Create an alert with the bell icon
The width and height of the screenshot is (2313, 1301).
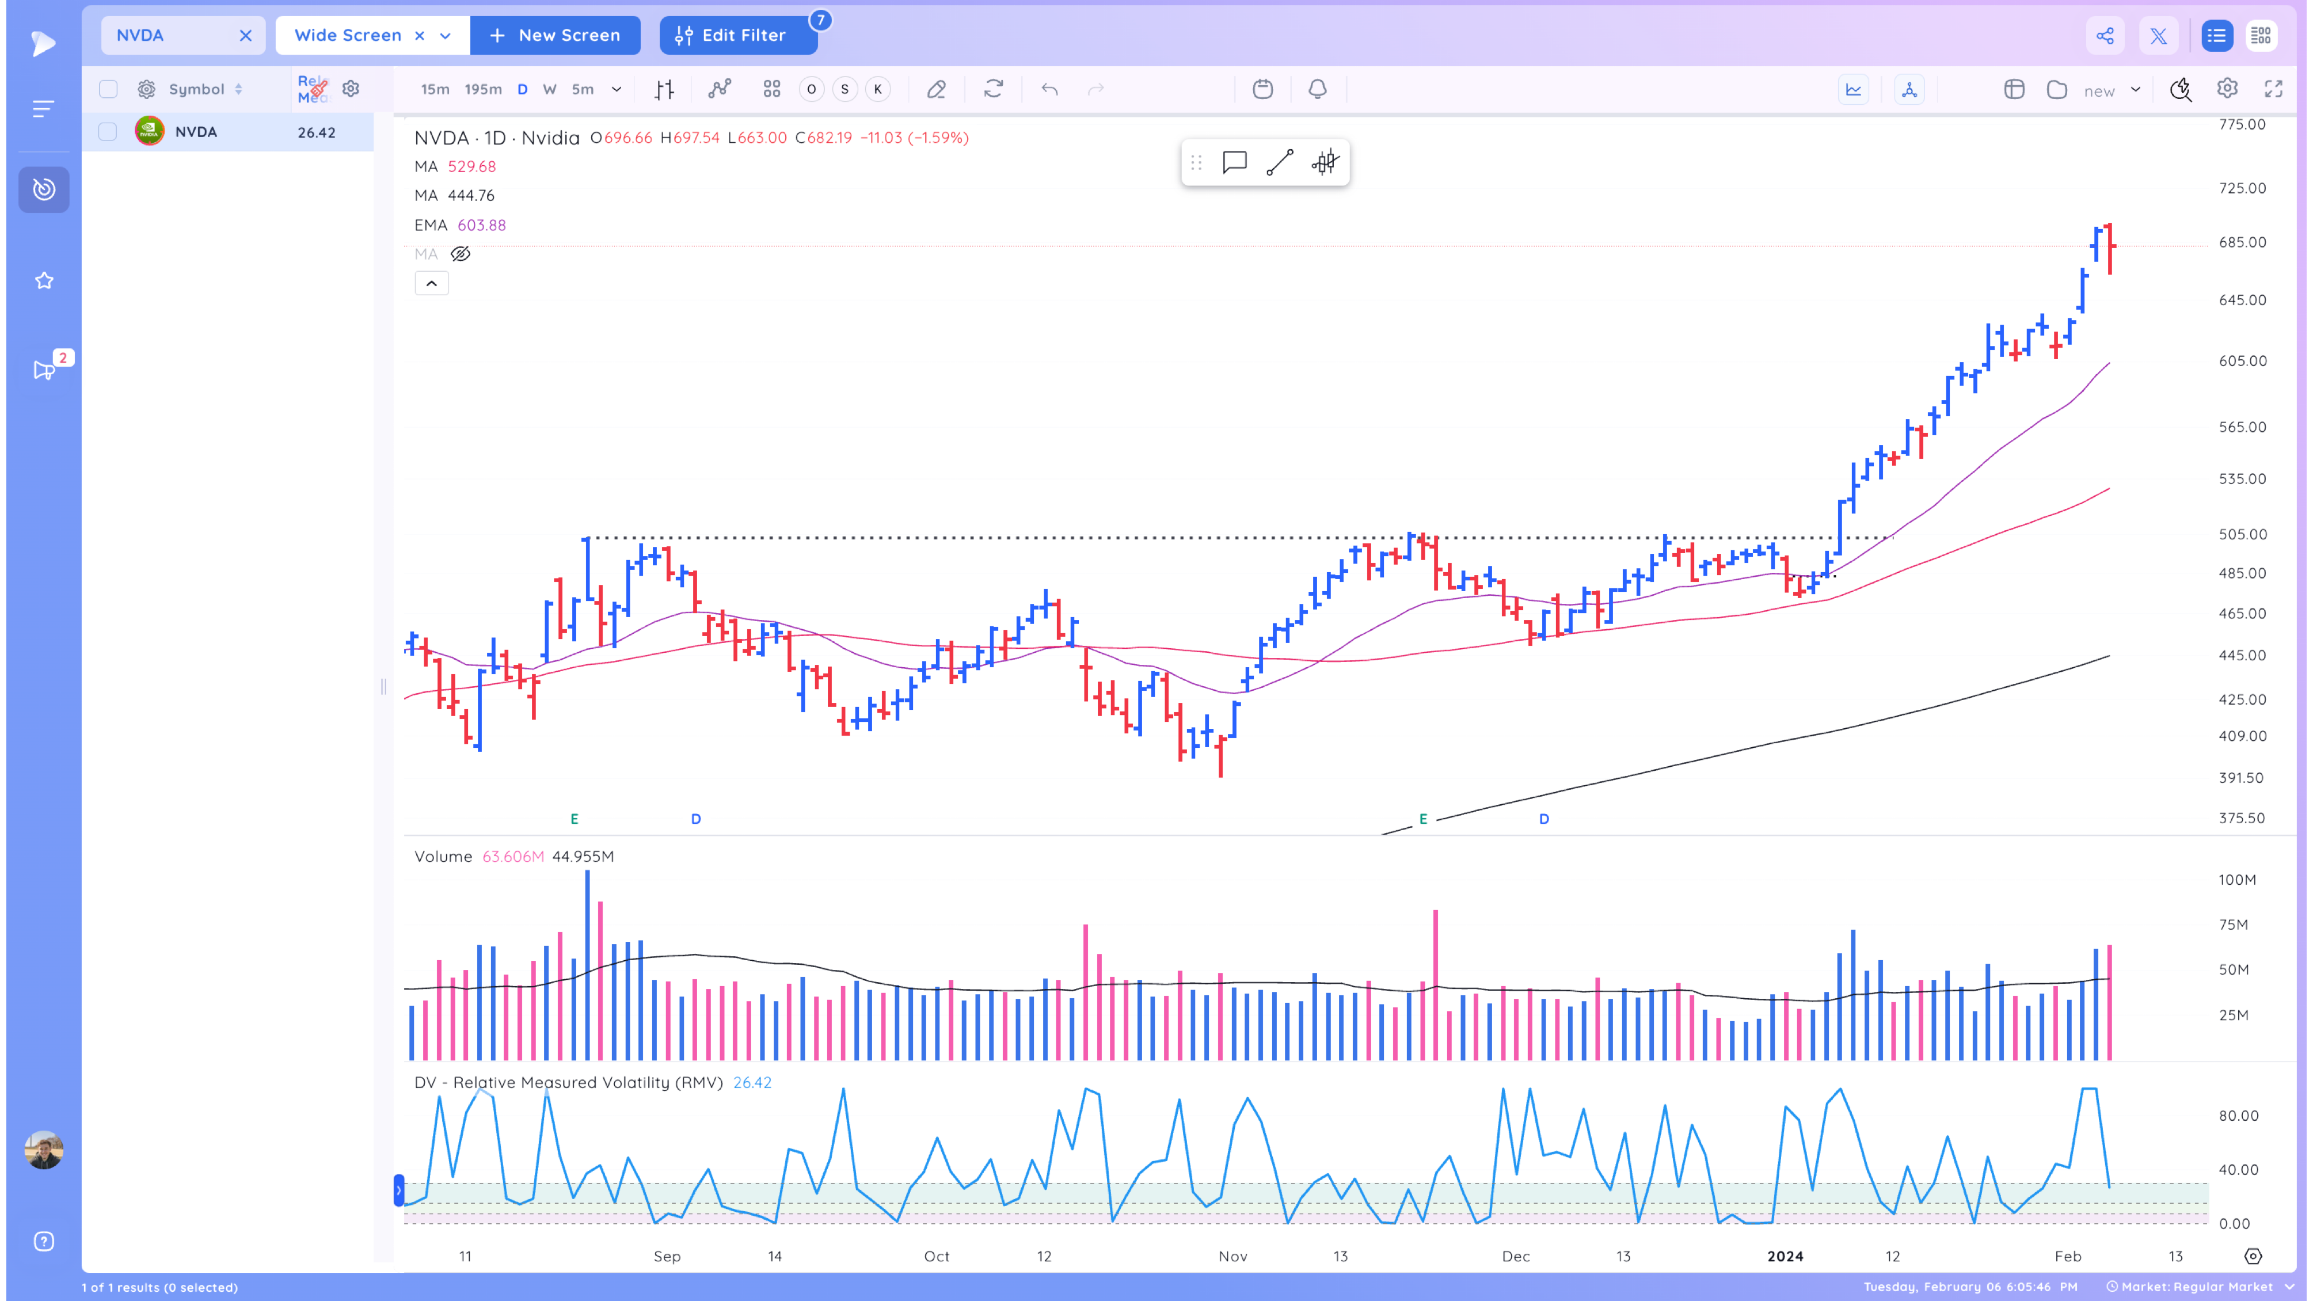click(1317, 89)
